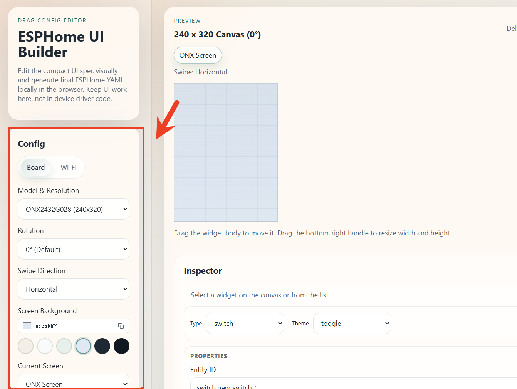Viewport: 517px width, 389px height.
Task: Click the "240 x 320 Canvas (0°)" heading
Action: click(x=217, y=35)
